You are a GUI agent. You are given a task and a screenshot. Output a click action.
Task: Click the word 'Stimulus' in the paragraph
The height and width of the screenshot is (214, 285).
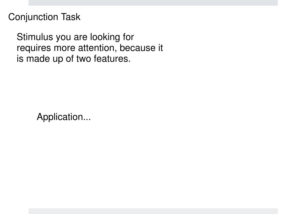[x=35, y=37]
